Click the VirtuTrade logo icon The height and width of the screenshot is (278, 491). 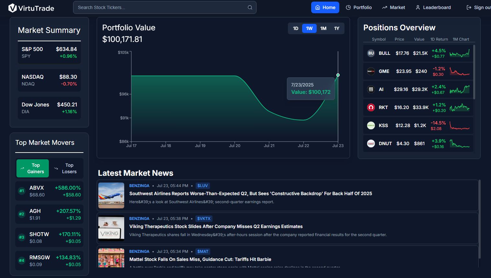12,8
